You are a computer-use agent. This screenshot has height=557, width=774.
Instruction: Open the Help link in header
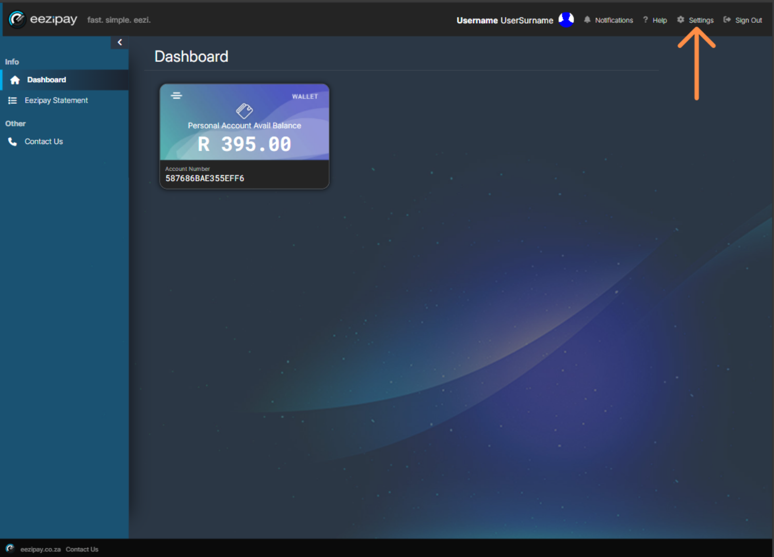click(659, 20)
